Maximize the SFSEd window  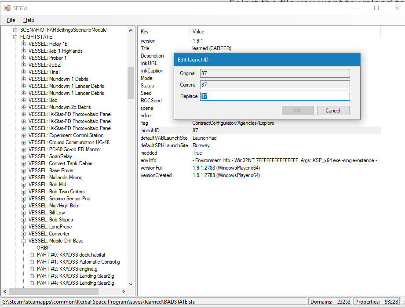click(x=376, y=8)
